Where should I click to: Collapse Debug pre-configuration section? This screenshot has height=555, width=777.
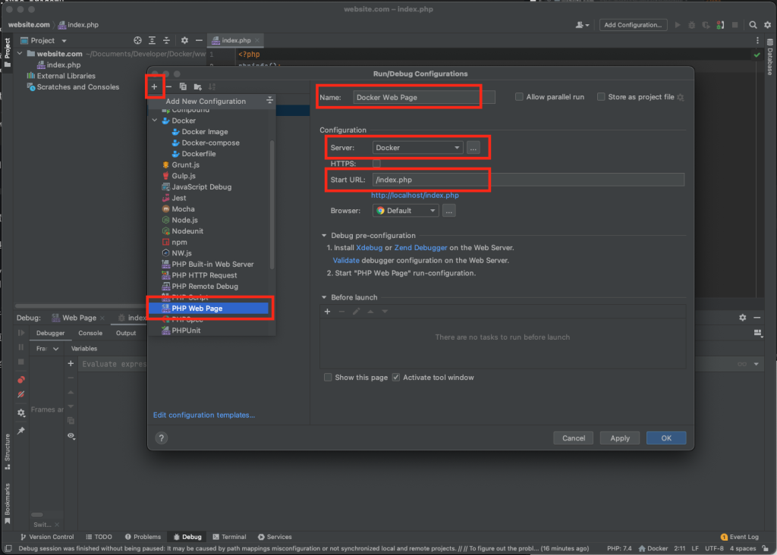324,236
